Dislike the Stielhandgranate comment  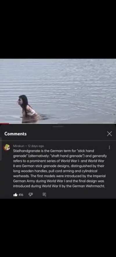[x=31, y=194]
